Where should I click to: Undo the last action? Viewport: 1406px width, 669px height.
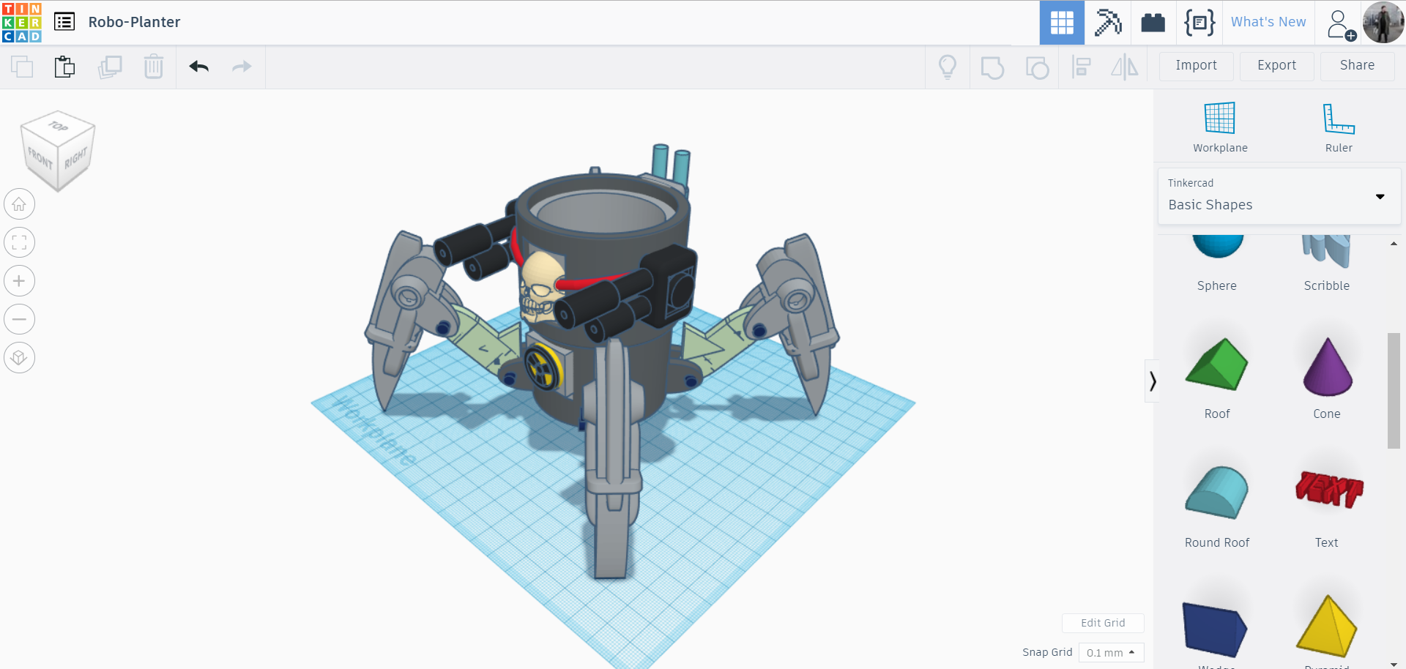pyautogui.click(x=199, y=67)
